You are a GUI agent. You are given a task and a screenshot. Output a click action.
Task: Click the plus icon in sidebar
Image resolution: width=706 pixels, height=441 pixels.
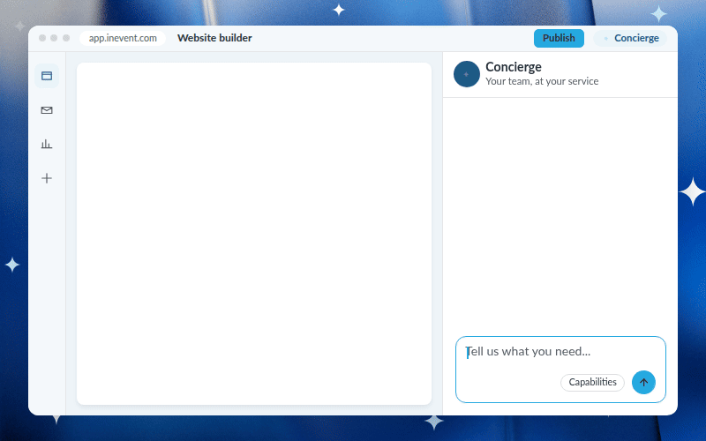click(47, 178)
